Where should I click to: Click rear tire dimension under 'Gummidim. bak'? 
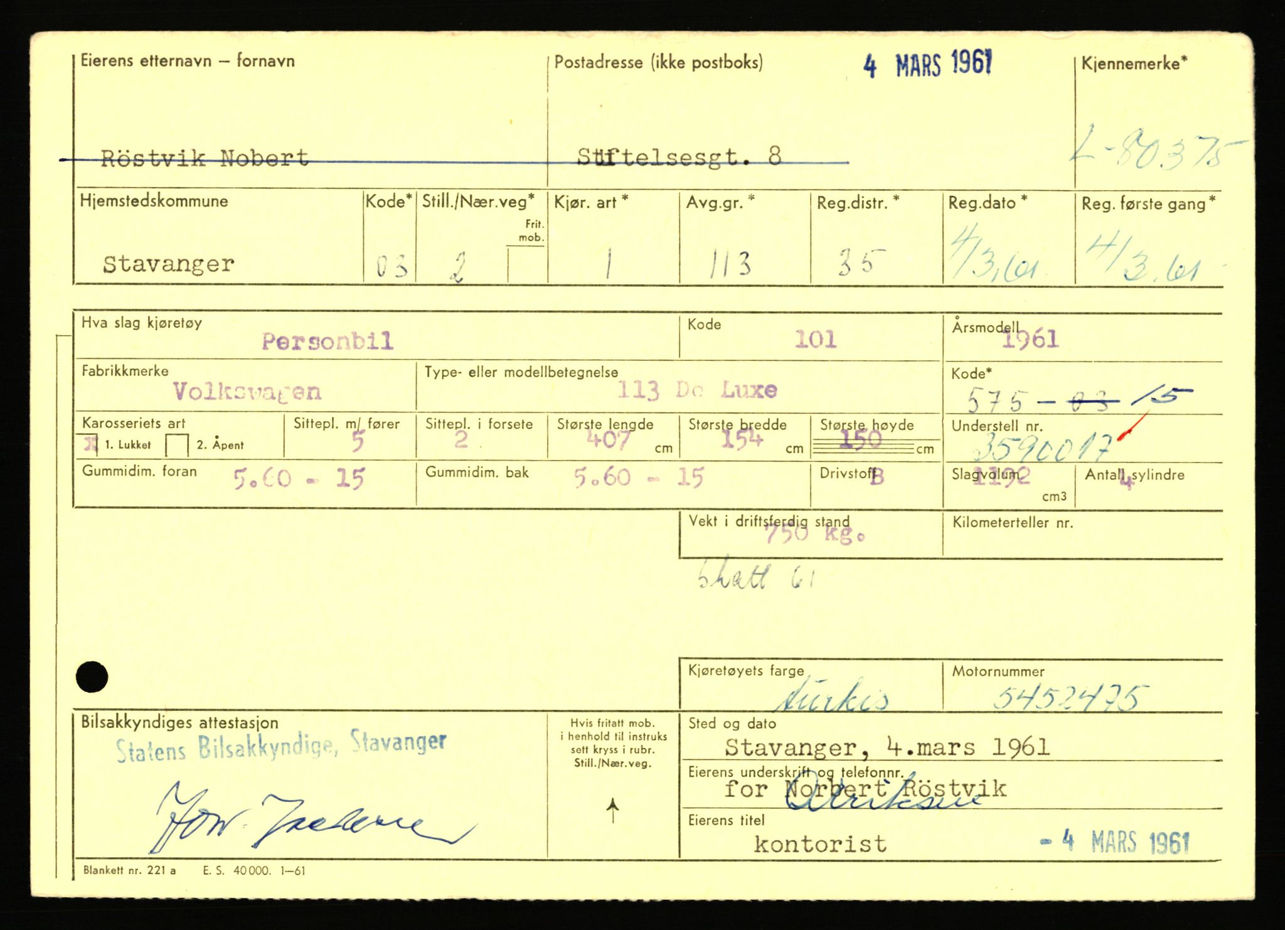pos(639,478)
